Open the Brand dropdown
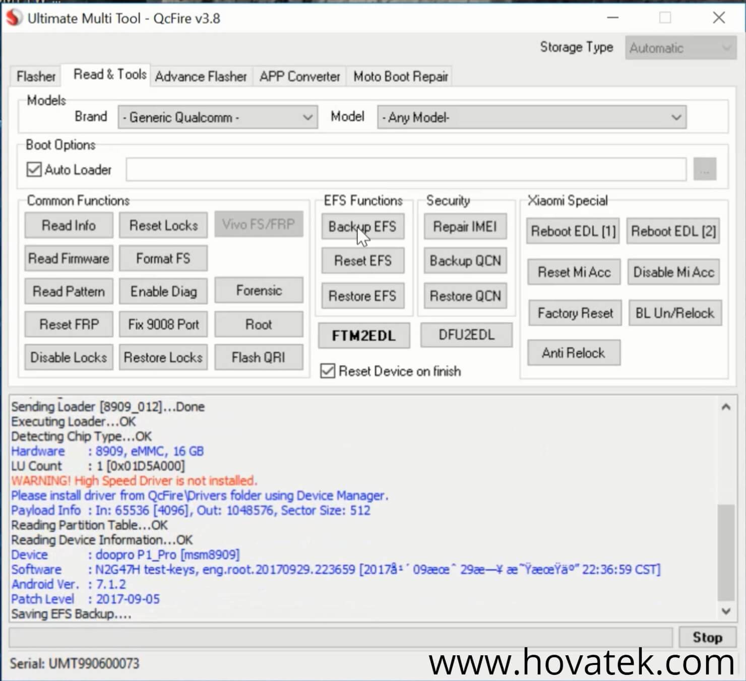Viewport: 746px width, 681px height. 217,117
